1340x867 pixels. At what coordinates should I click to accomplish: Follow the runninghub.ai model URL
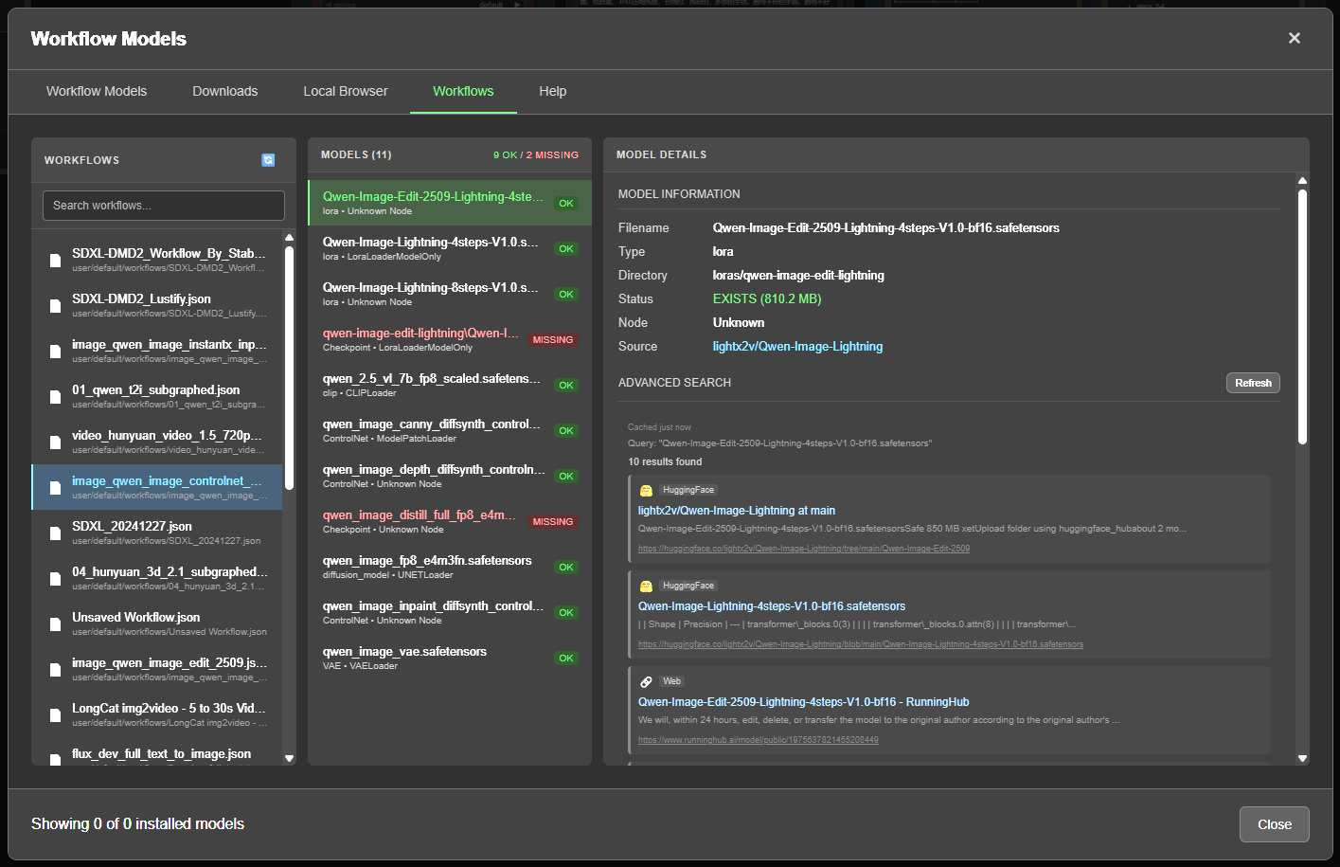click(759, 740)
